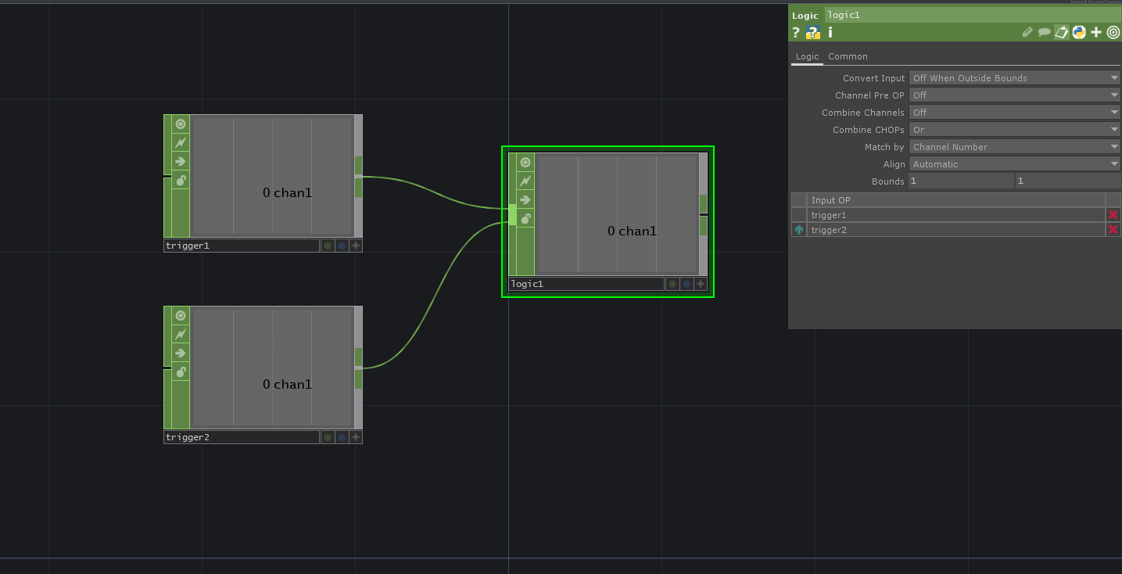The height and width of the screenshot is (574, 1122).
Task: Toggle the bypass arrow flag on logic1
Action: (x=525, y=199)
